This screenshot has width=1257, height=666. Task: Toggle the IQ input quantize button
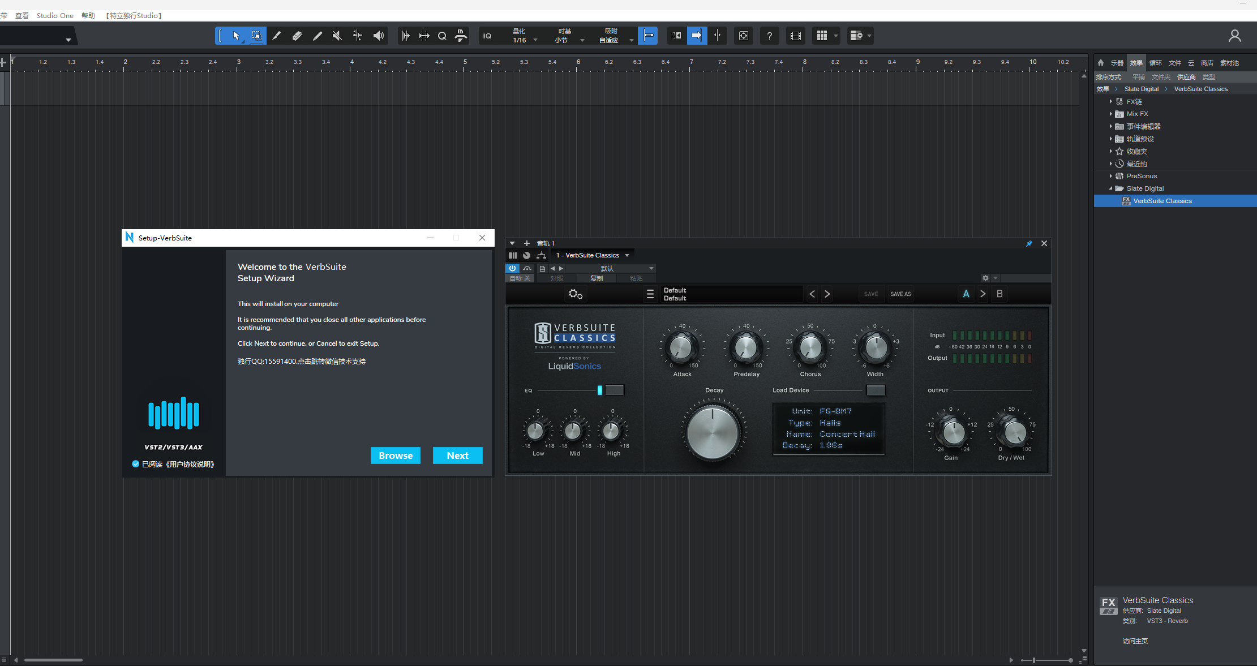coord(487,36)
